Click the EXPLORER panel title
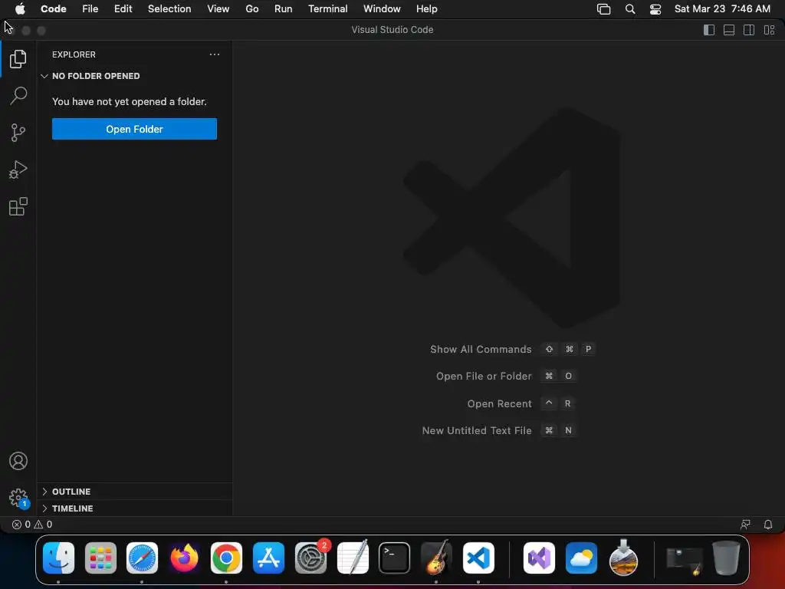 (x=74, y=54)
